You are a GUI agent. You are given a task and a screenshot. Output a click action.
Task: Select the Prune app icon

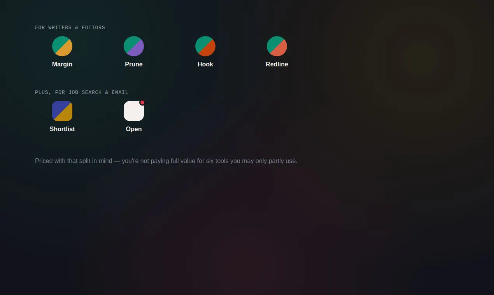134,46
